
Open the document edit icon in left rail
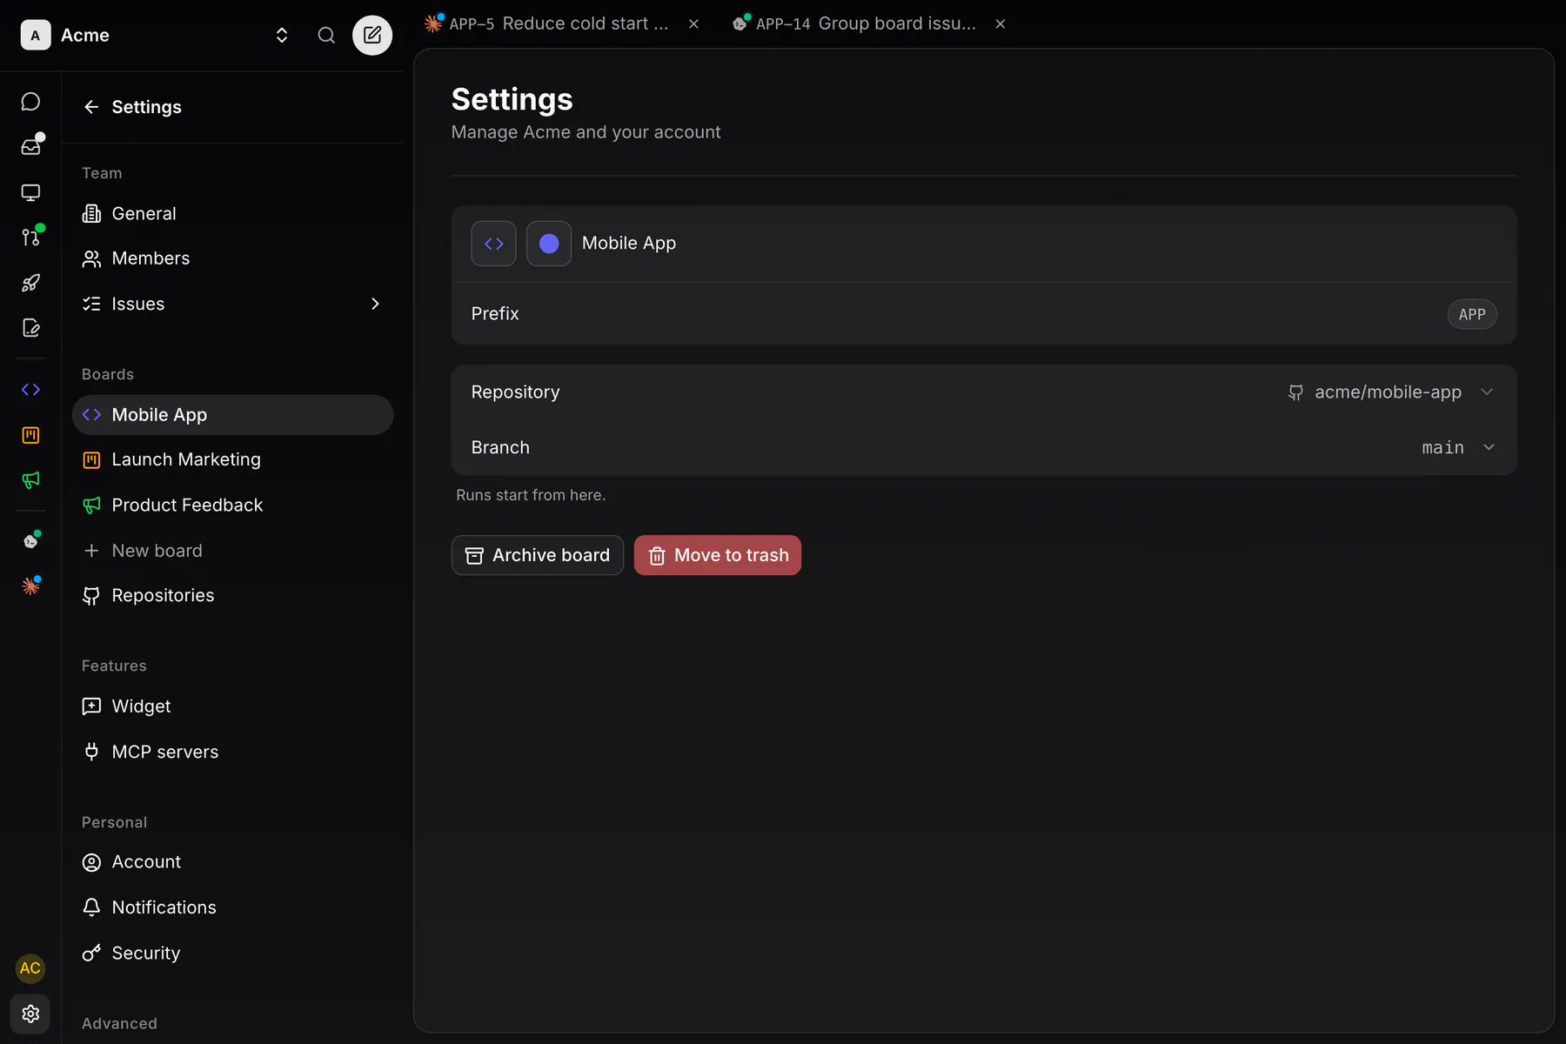30,328
